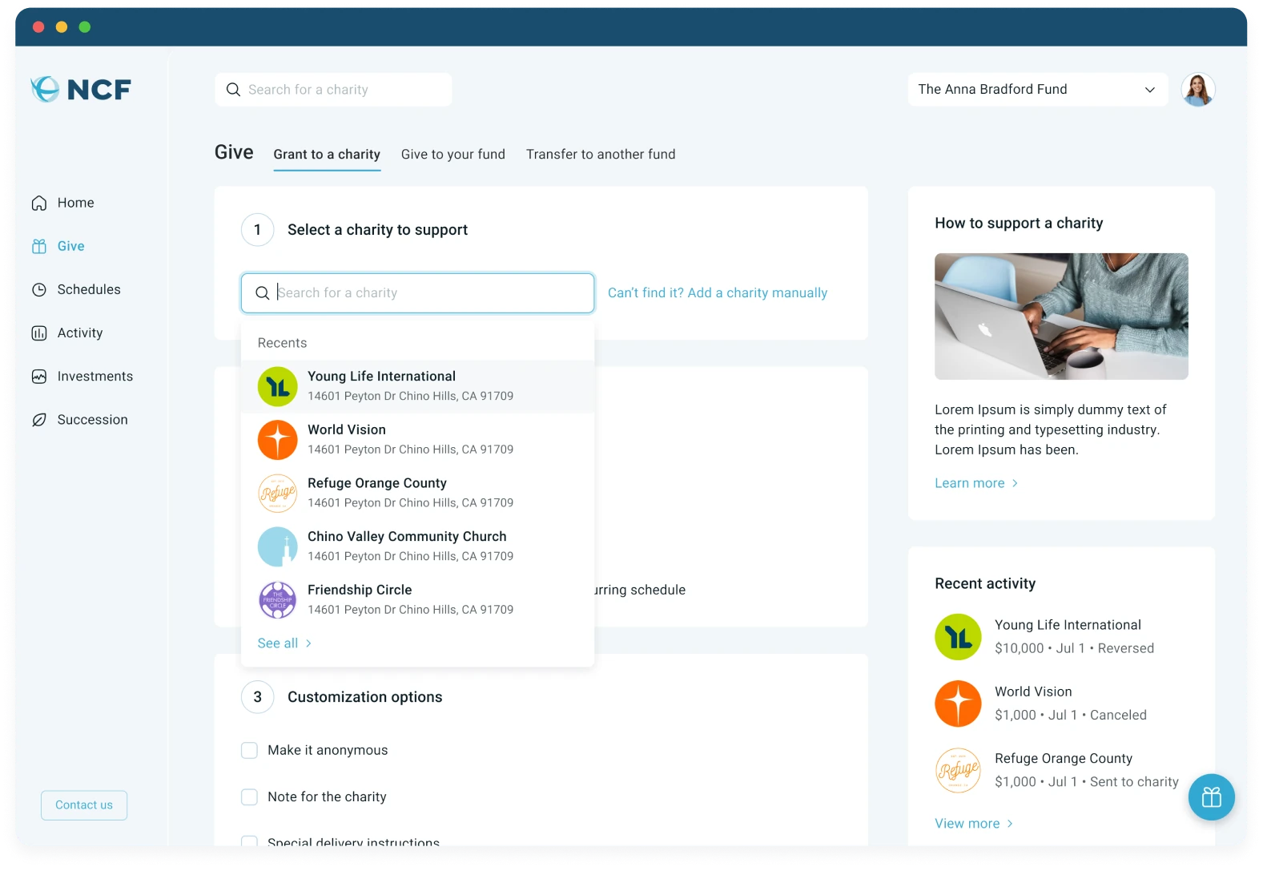Open Activity chart icon in sidebar
This screenshot has width=1263, height=875.
tap(38, 333)
